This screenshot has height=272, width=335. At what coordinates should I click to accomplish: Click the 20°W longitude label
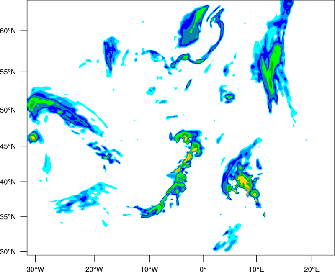94,269
